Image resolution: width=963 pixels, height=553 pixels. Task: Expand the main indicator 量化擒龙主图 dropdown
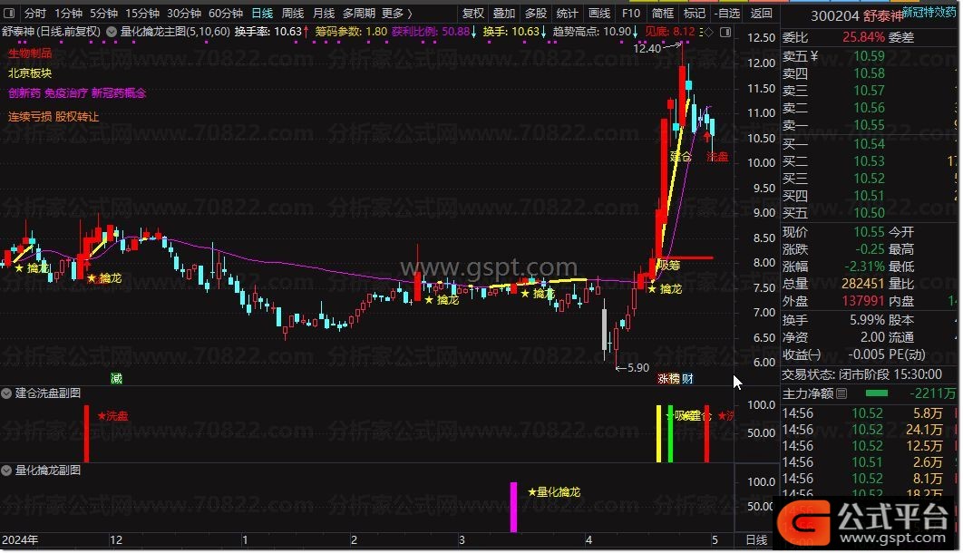point(112,32)
